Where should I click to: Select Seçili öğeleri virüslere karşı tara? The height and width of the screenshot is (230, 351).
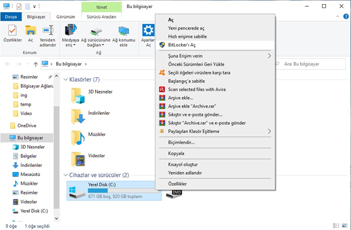pos(215,73)
